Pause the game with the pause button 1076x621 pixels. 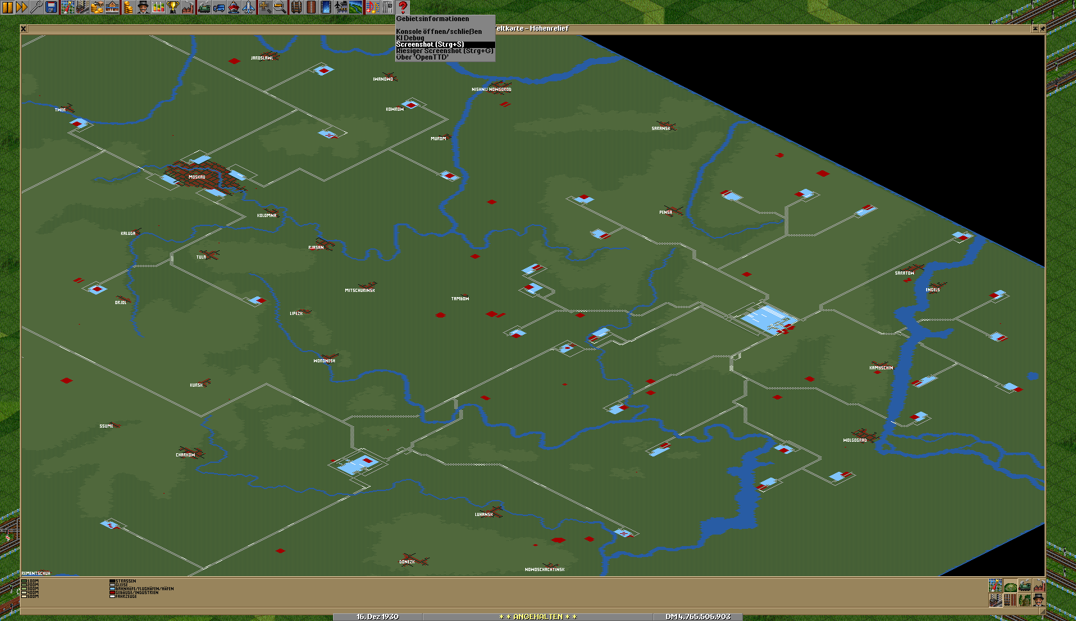(x=7, y=7)
